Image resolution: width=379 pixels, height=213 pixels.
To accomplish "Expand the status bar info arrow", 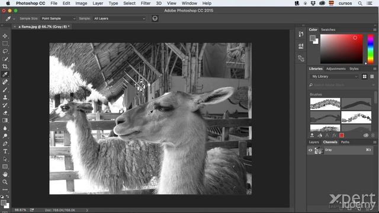I will point(87,210).
